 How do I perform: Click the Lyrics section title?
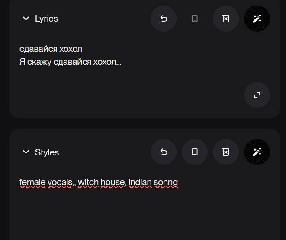(x=46, y=19)
